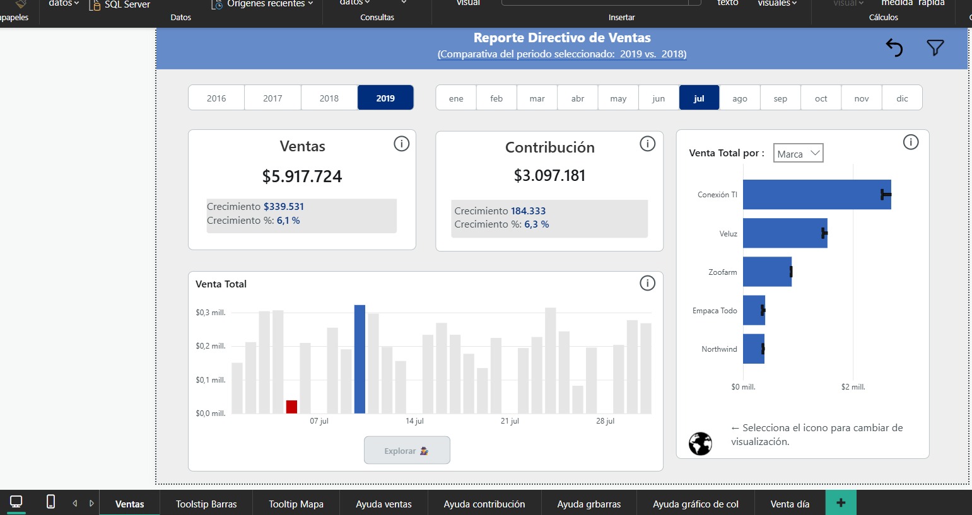Click the back arrow icon in report header
The width and height of the screenshot is (972, 515).
tap(894, 48)
